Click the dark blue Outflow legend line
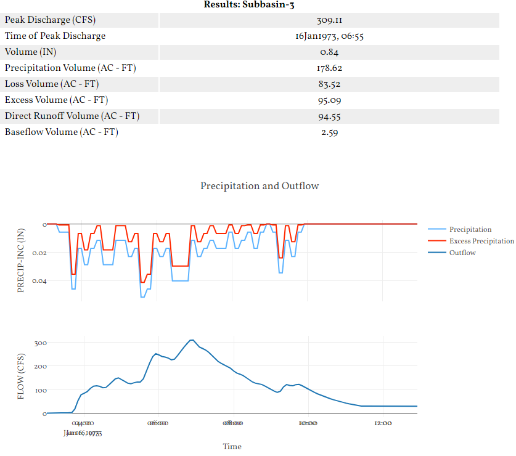The image size is (516, 456). [x=437, y=253]
